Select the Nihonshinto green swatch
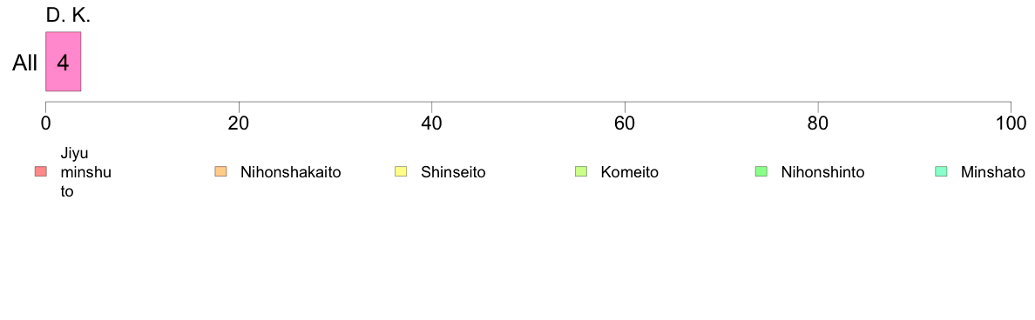 click(761, 172)
